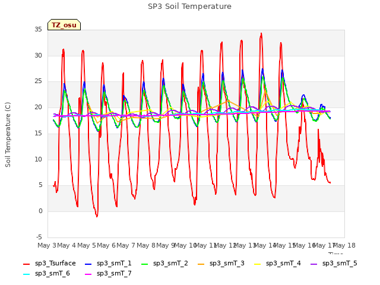380x285 pixels.
Task: Click the red sp3_Tsurface legend swatch
Action: tap(26, 264)
